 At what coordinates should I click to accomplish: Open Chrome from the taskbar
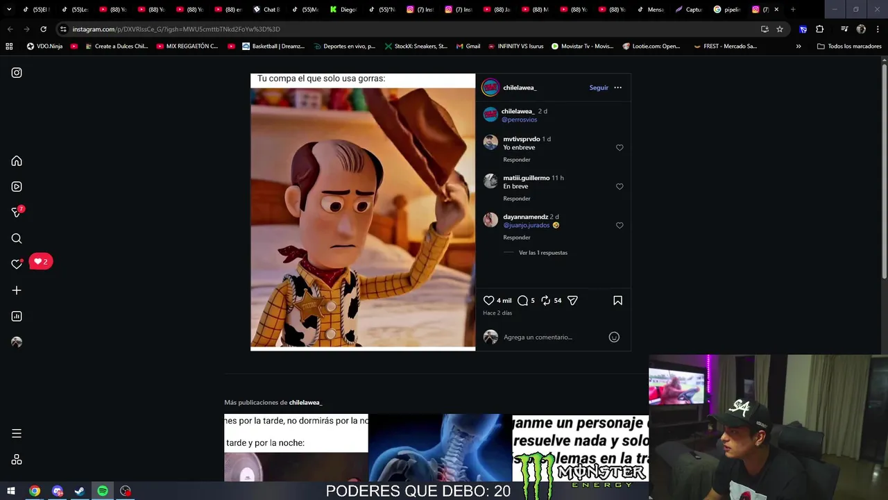34,491
